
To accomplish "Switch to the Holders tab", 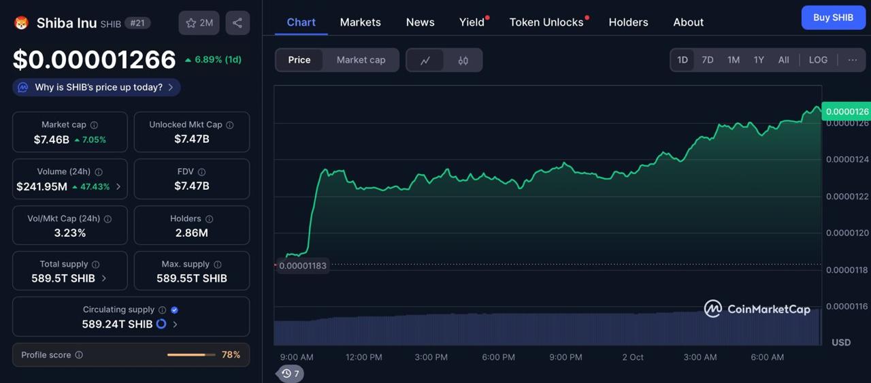I will pos(628,22).
